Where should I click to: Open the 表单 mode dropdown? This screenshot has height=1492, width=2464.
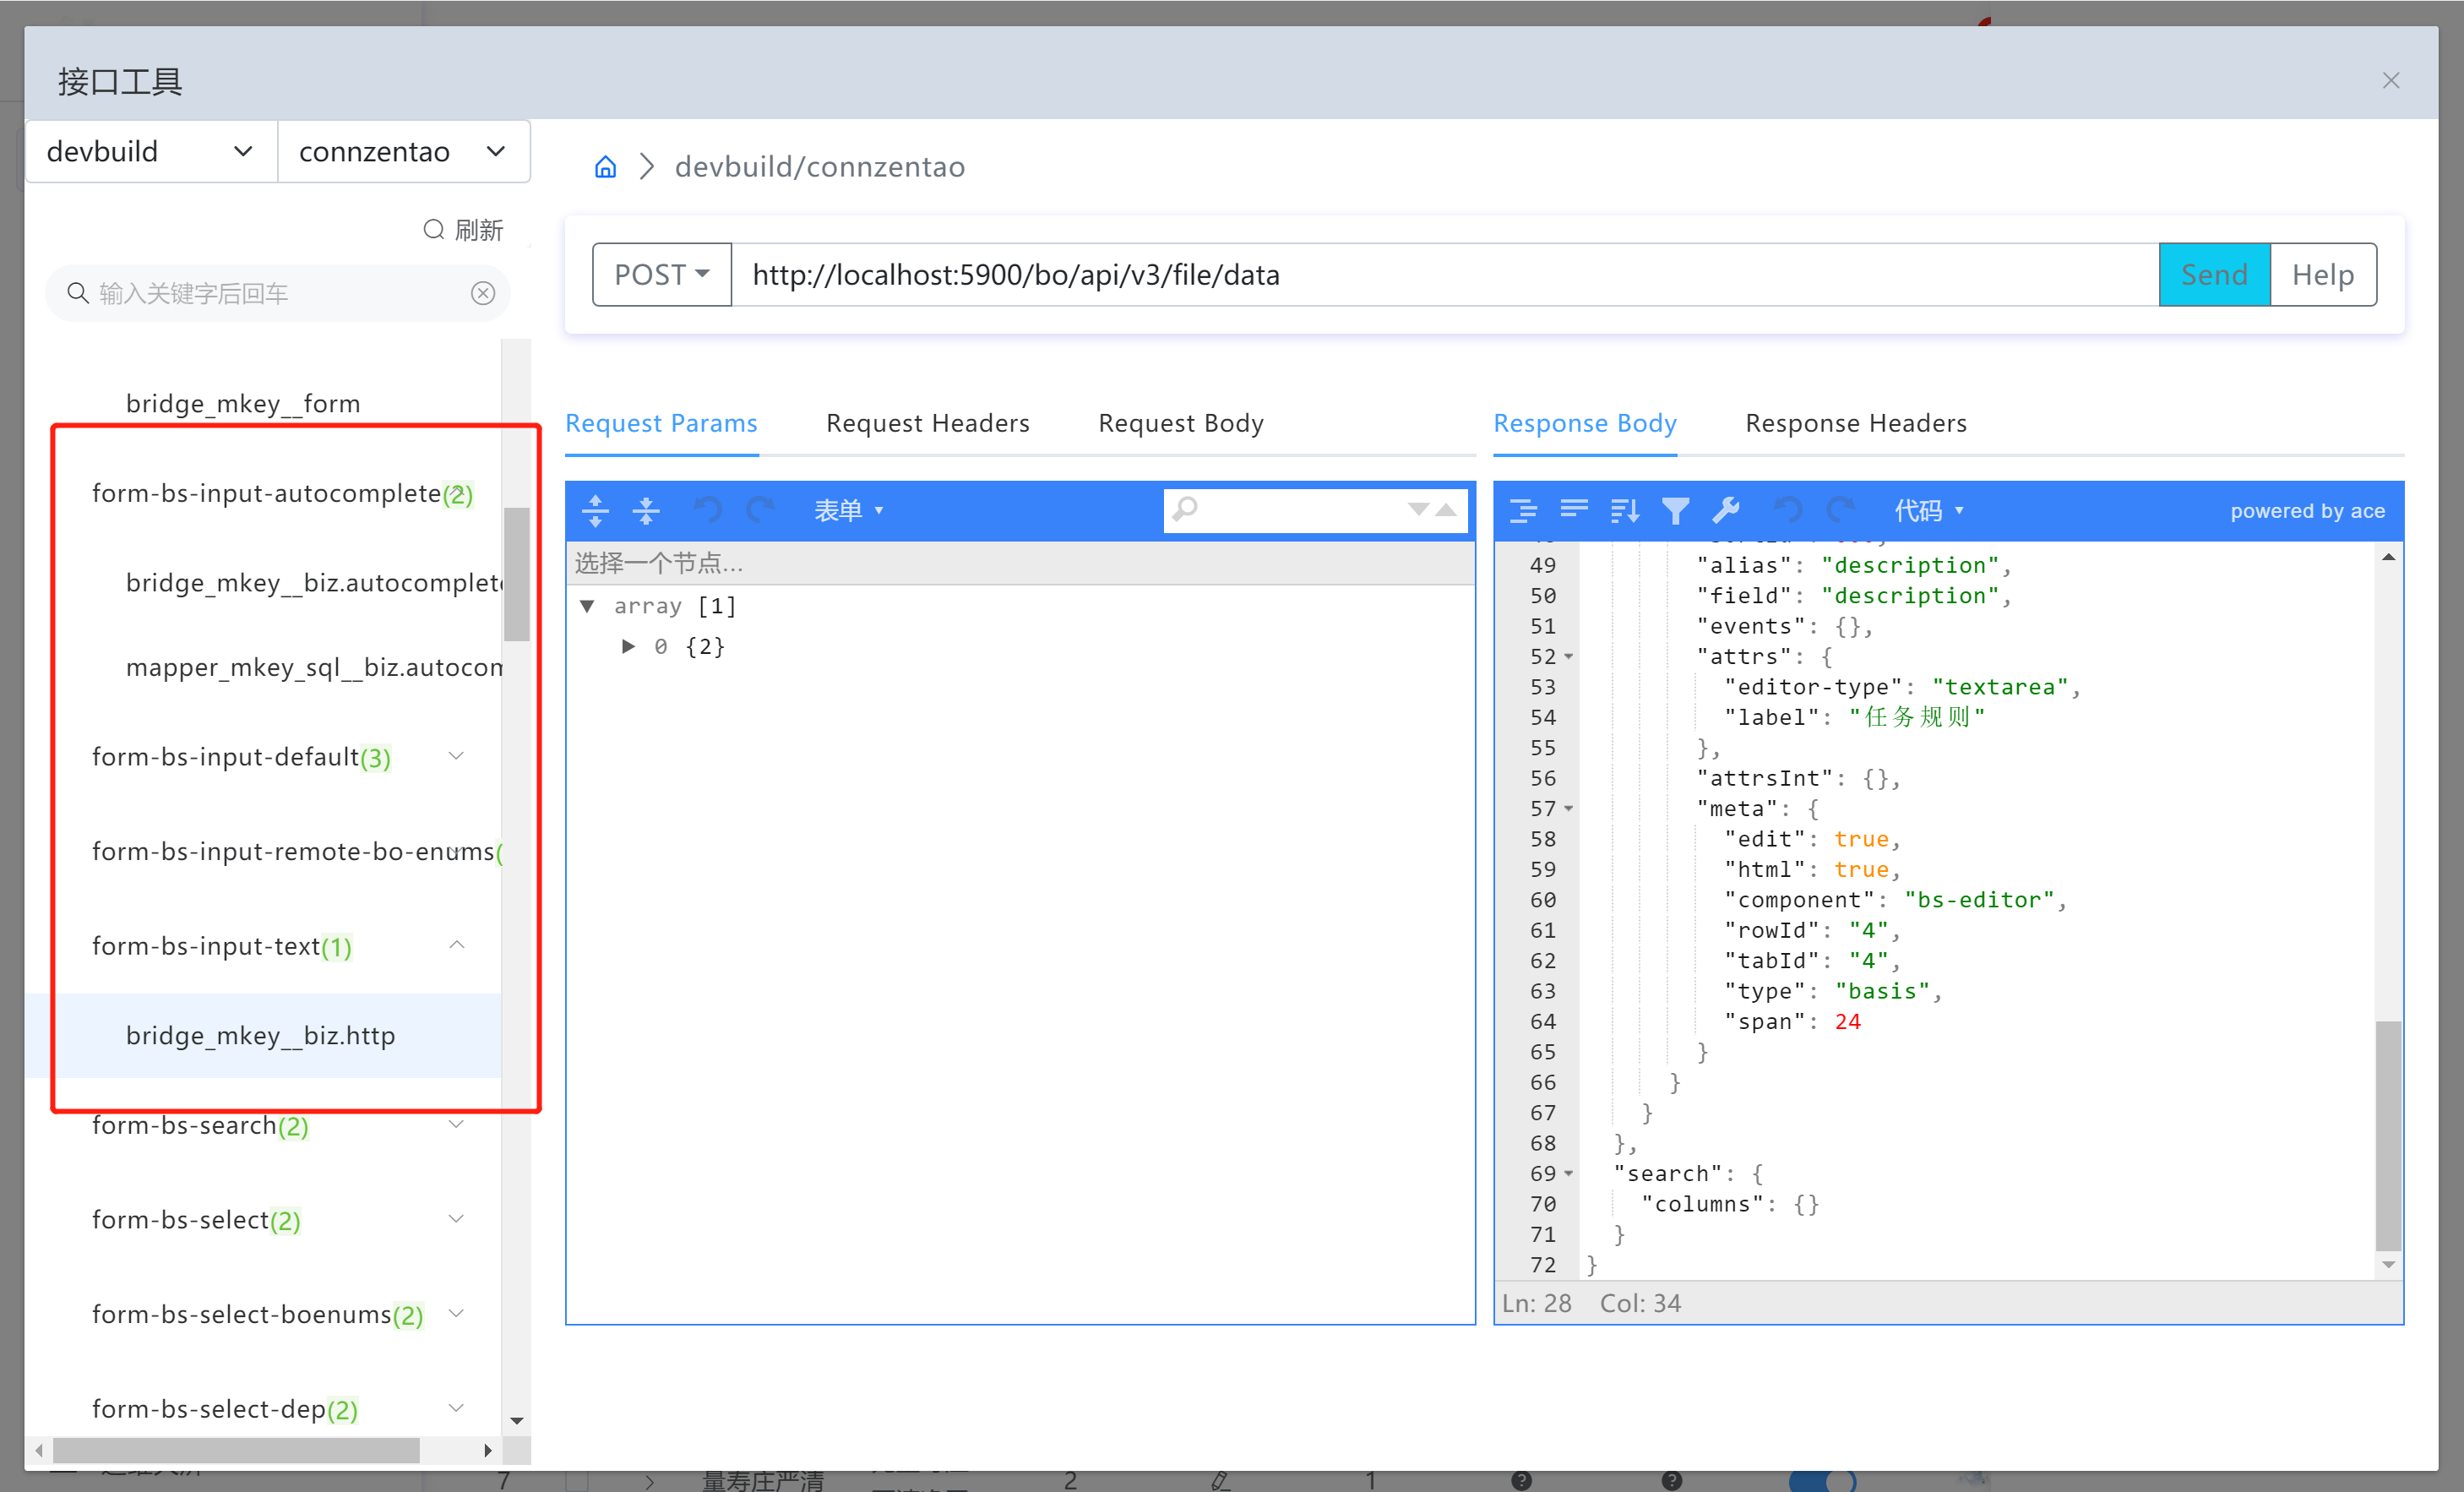(849, 511)
